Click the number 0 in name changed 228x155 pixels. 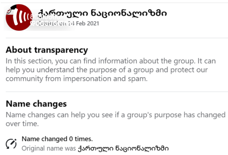pos(71,139)
